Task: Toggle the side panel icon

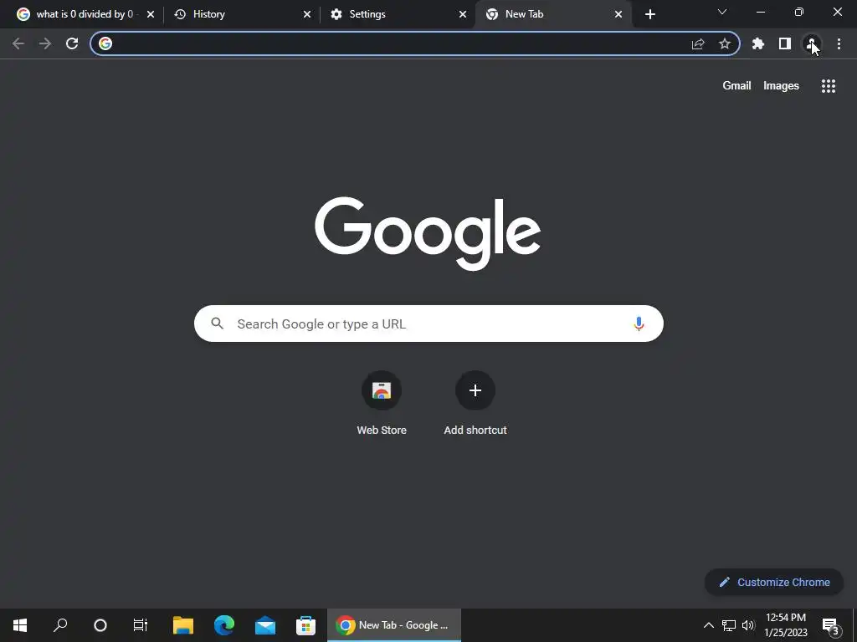Action: click(x=785, y=43)
